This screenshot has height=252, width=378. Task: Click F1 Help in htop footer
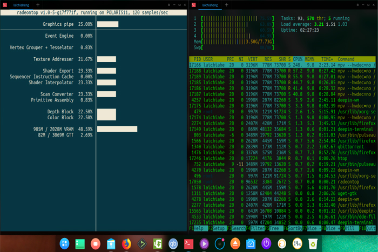point(199,228)
